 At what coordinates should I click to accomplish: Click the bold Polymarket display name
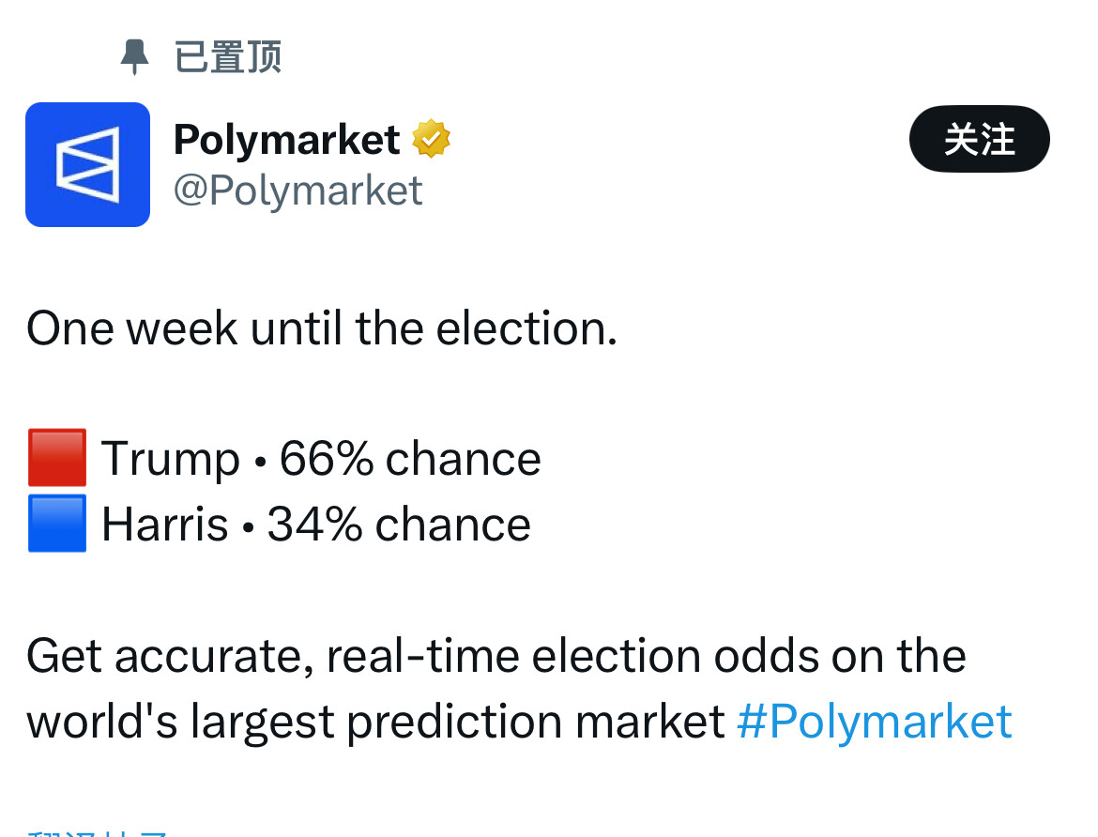tap(287, 140)
